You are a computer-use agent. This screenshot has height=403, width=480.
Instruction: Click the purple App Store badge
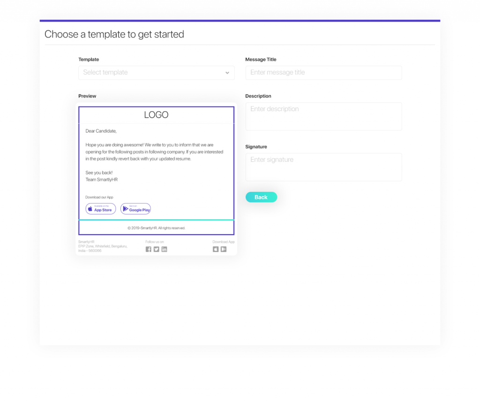click(101, 209)
